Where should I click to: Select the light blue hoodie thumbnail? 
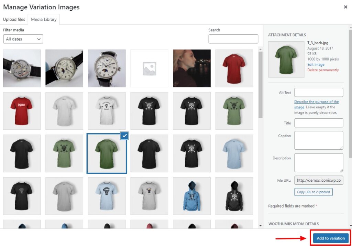click(x=191, y=195)
